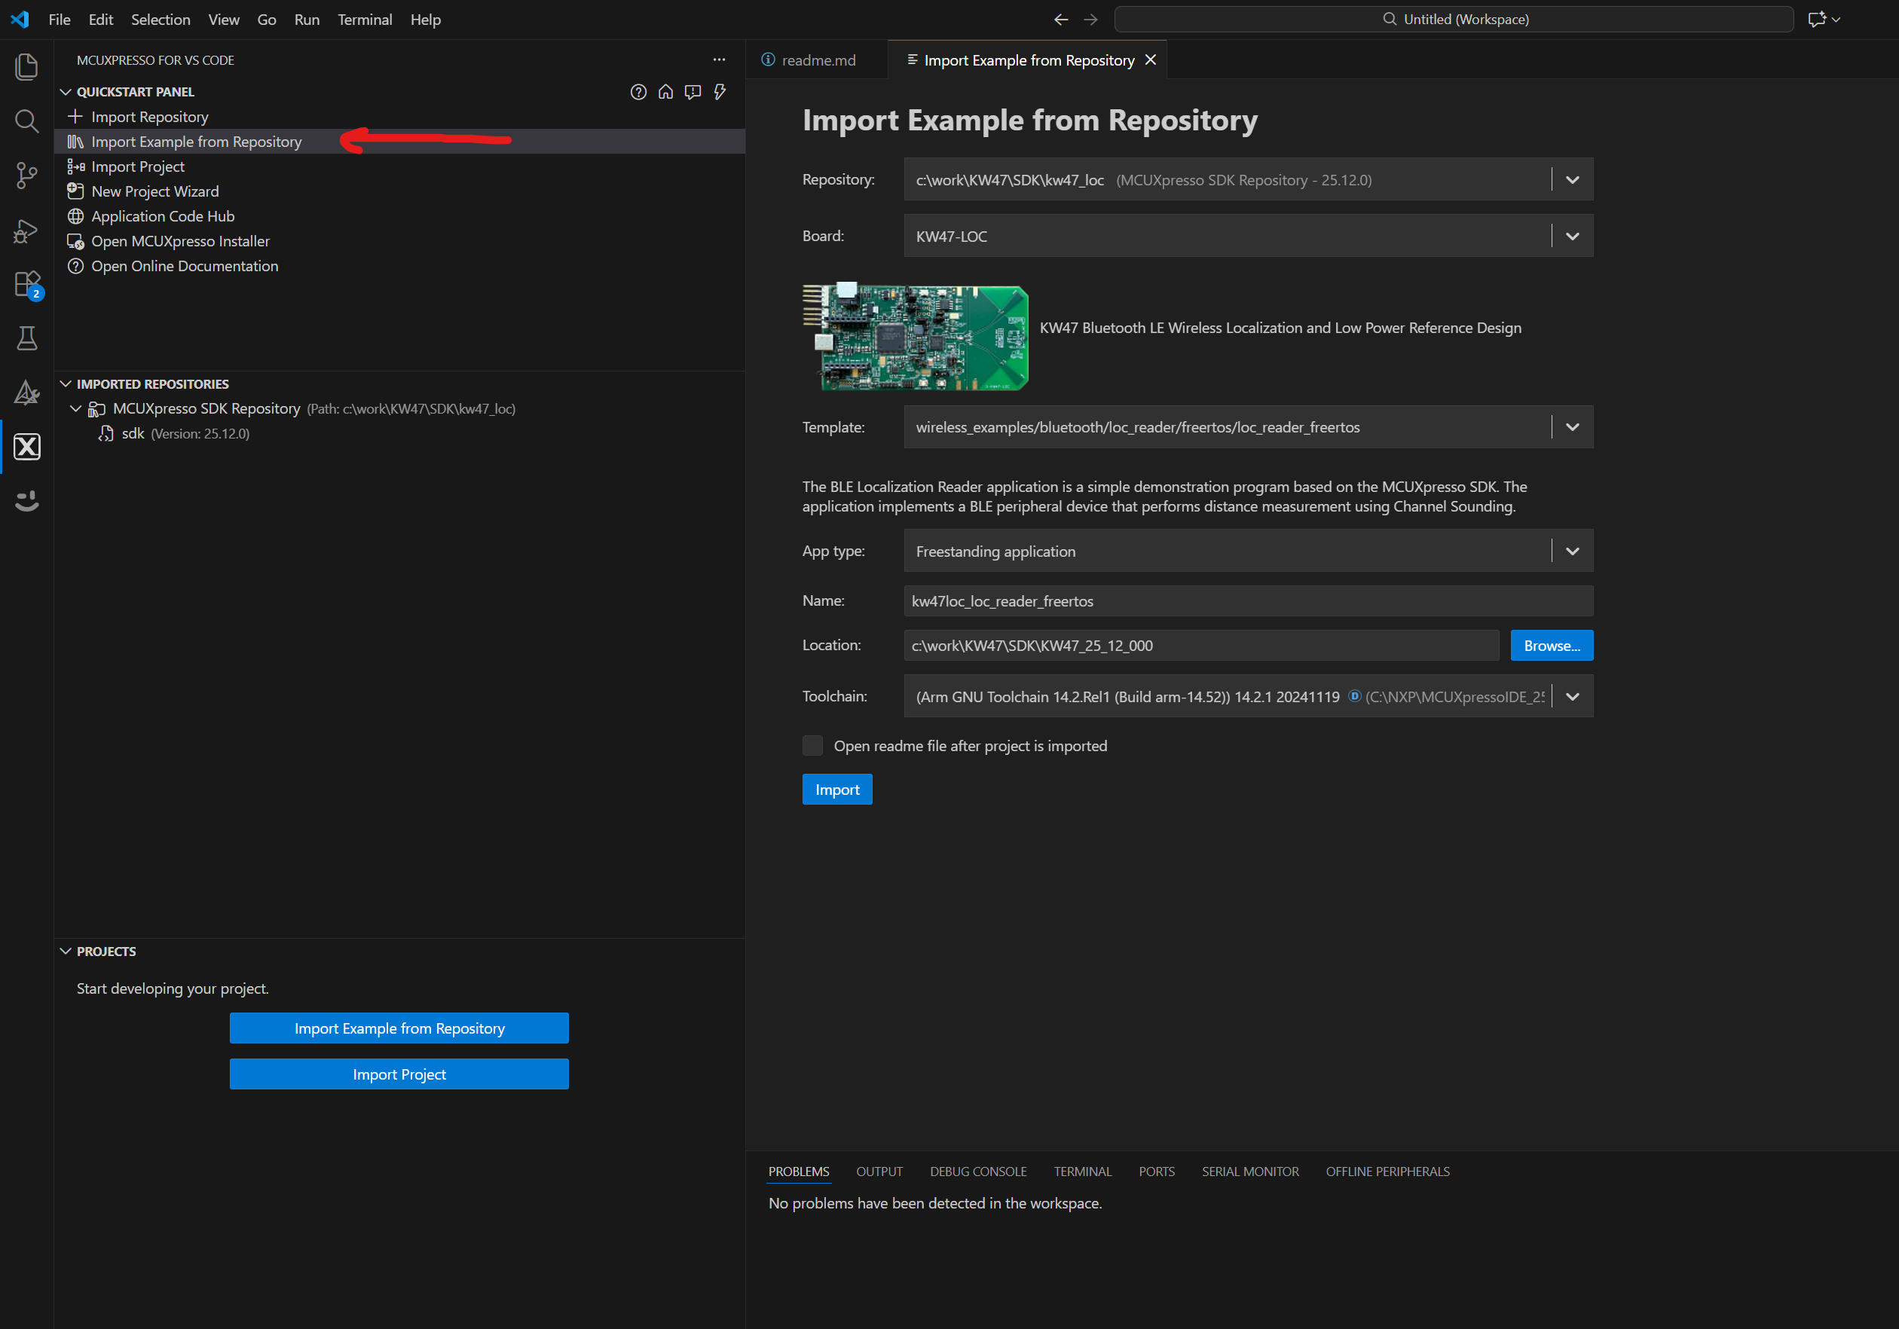Click Import Example from Repository button in Projects

point(399,1028)
